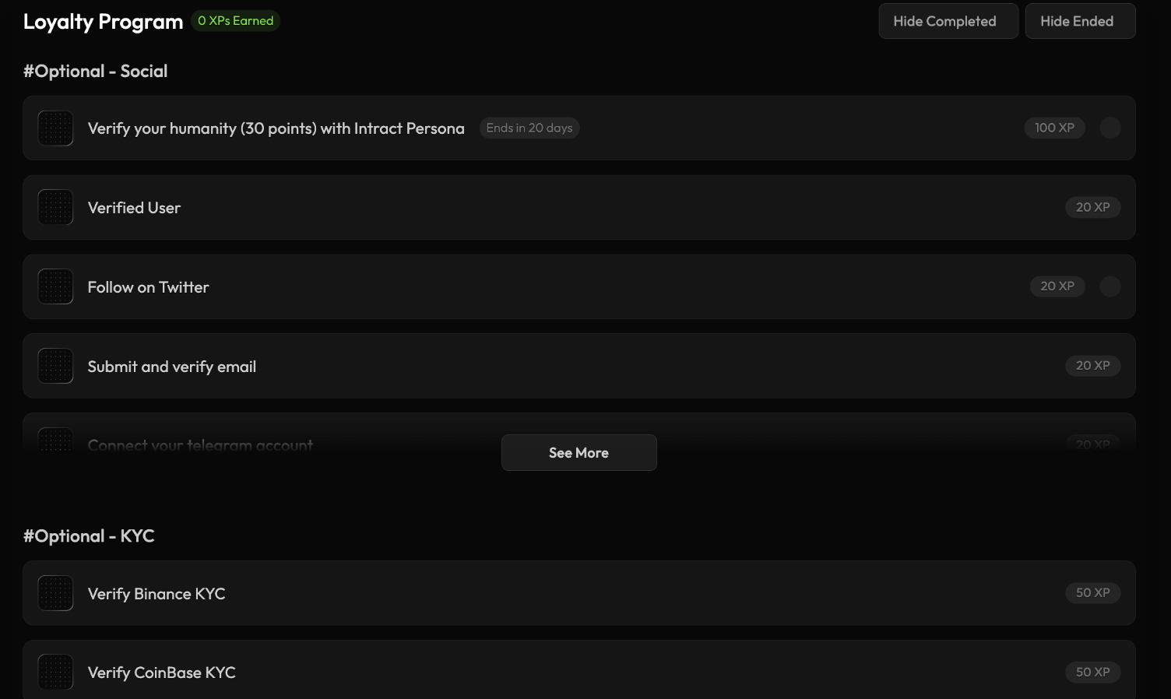Click the Verify CoinBase KYC task icon

coord(55,673)
